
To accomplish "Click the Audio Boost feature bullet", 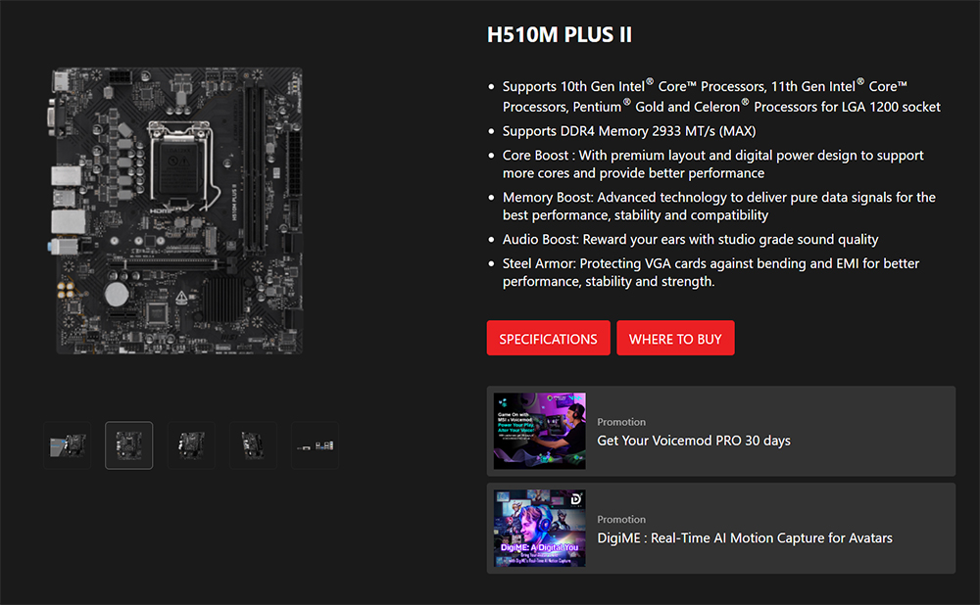I will tap(690, 240).
